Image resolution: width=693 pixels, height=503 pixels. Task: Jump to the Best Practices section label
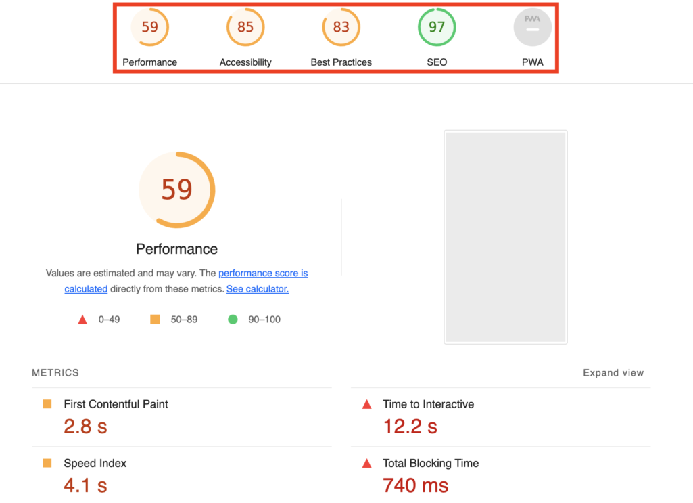point(341,62)
